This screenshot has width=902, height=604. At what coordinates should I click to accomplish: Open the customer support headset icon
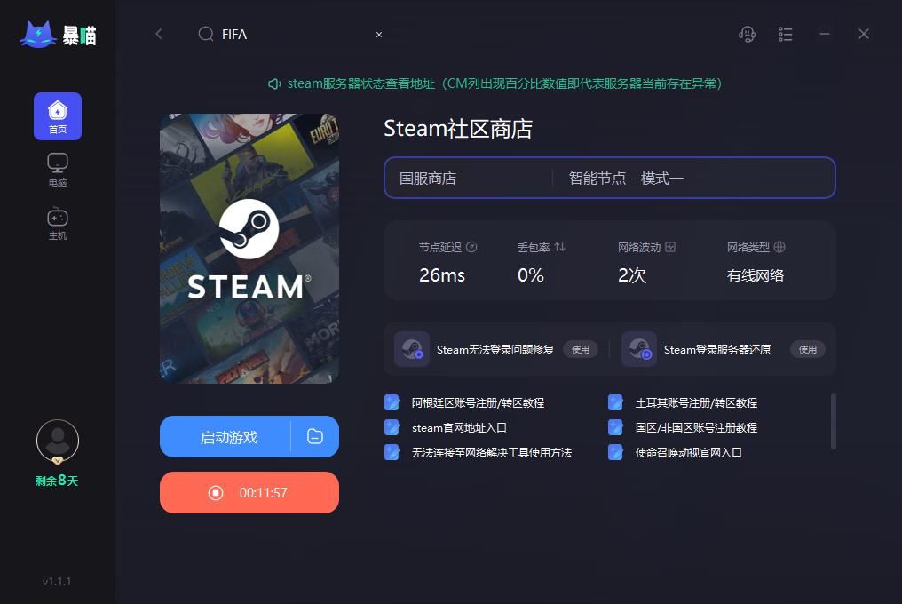pyautogui.click(x=747, y=35)
